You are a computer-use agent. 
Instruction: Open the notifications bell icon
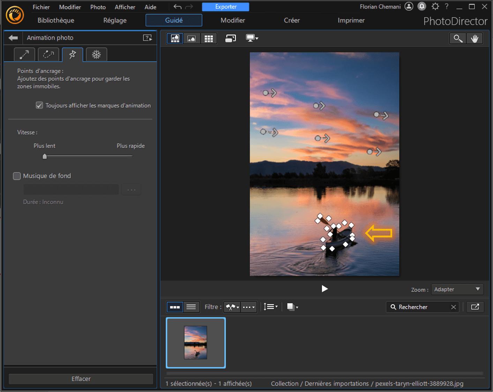point(422,6)
